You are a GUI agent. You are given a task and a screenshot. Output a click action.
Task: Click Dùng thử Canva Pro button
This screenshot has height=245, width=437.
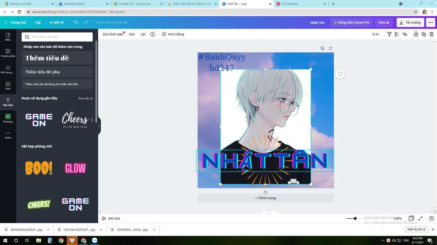point(352,23)
